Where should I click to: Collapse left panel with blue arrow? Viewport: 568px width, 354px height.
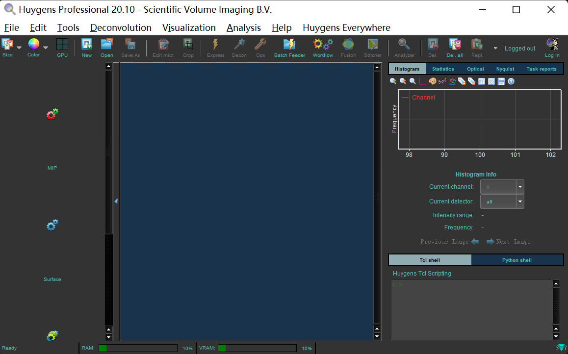(x=116, y=201)
